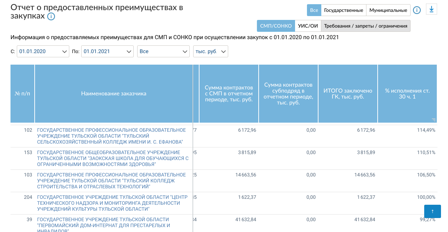Click the info icon next to Муниципальные
Image resolution: width=448 pixels, height=232 pixels.
point(416,10)
